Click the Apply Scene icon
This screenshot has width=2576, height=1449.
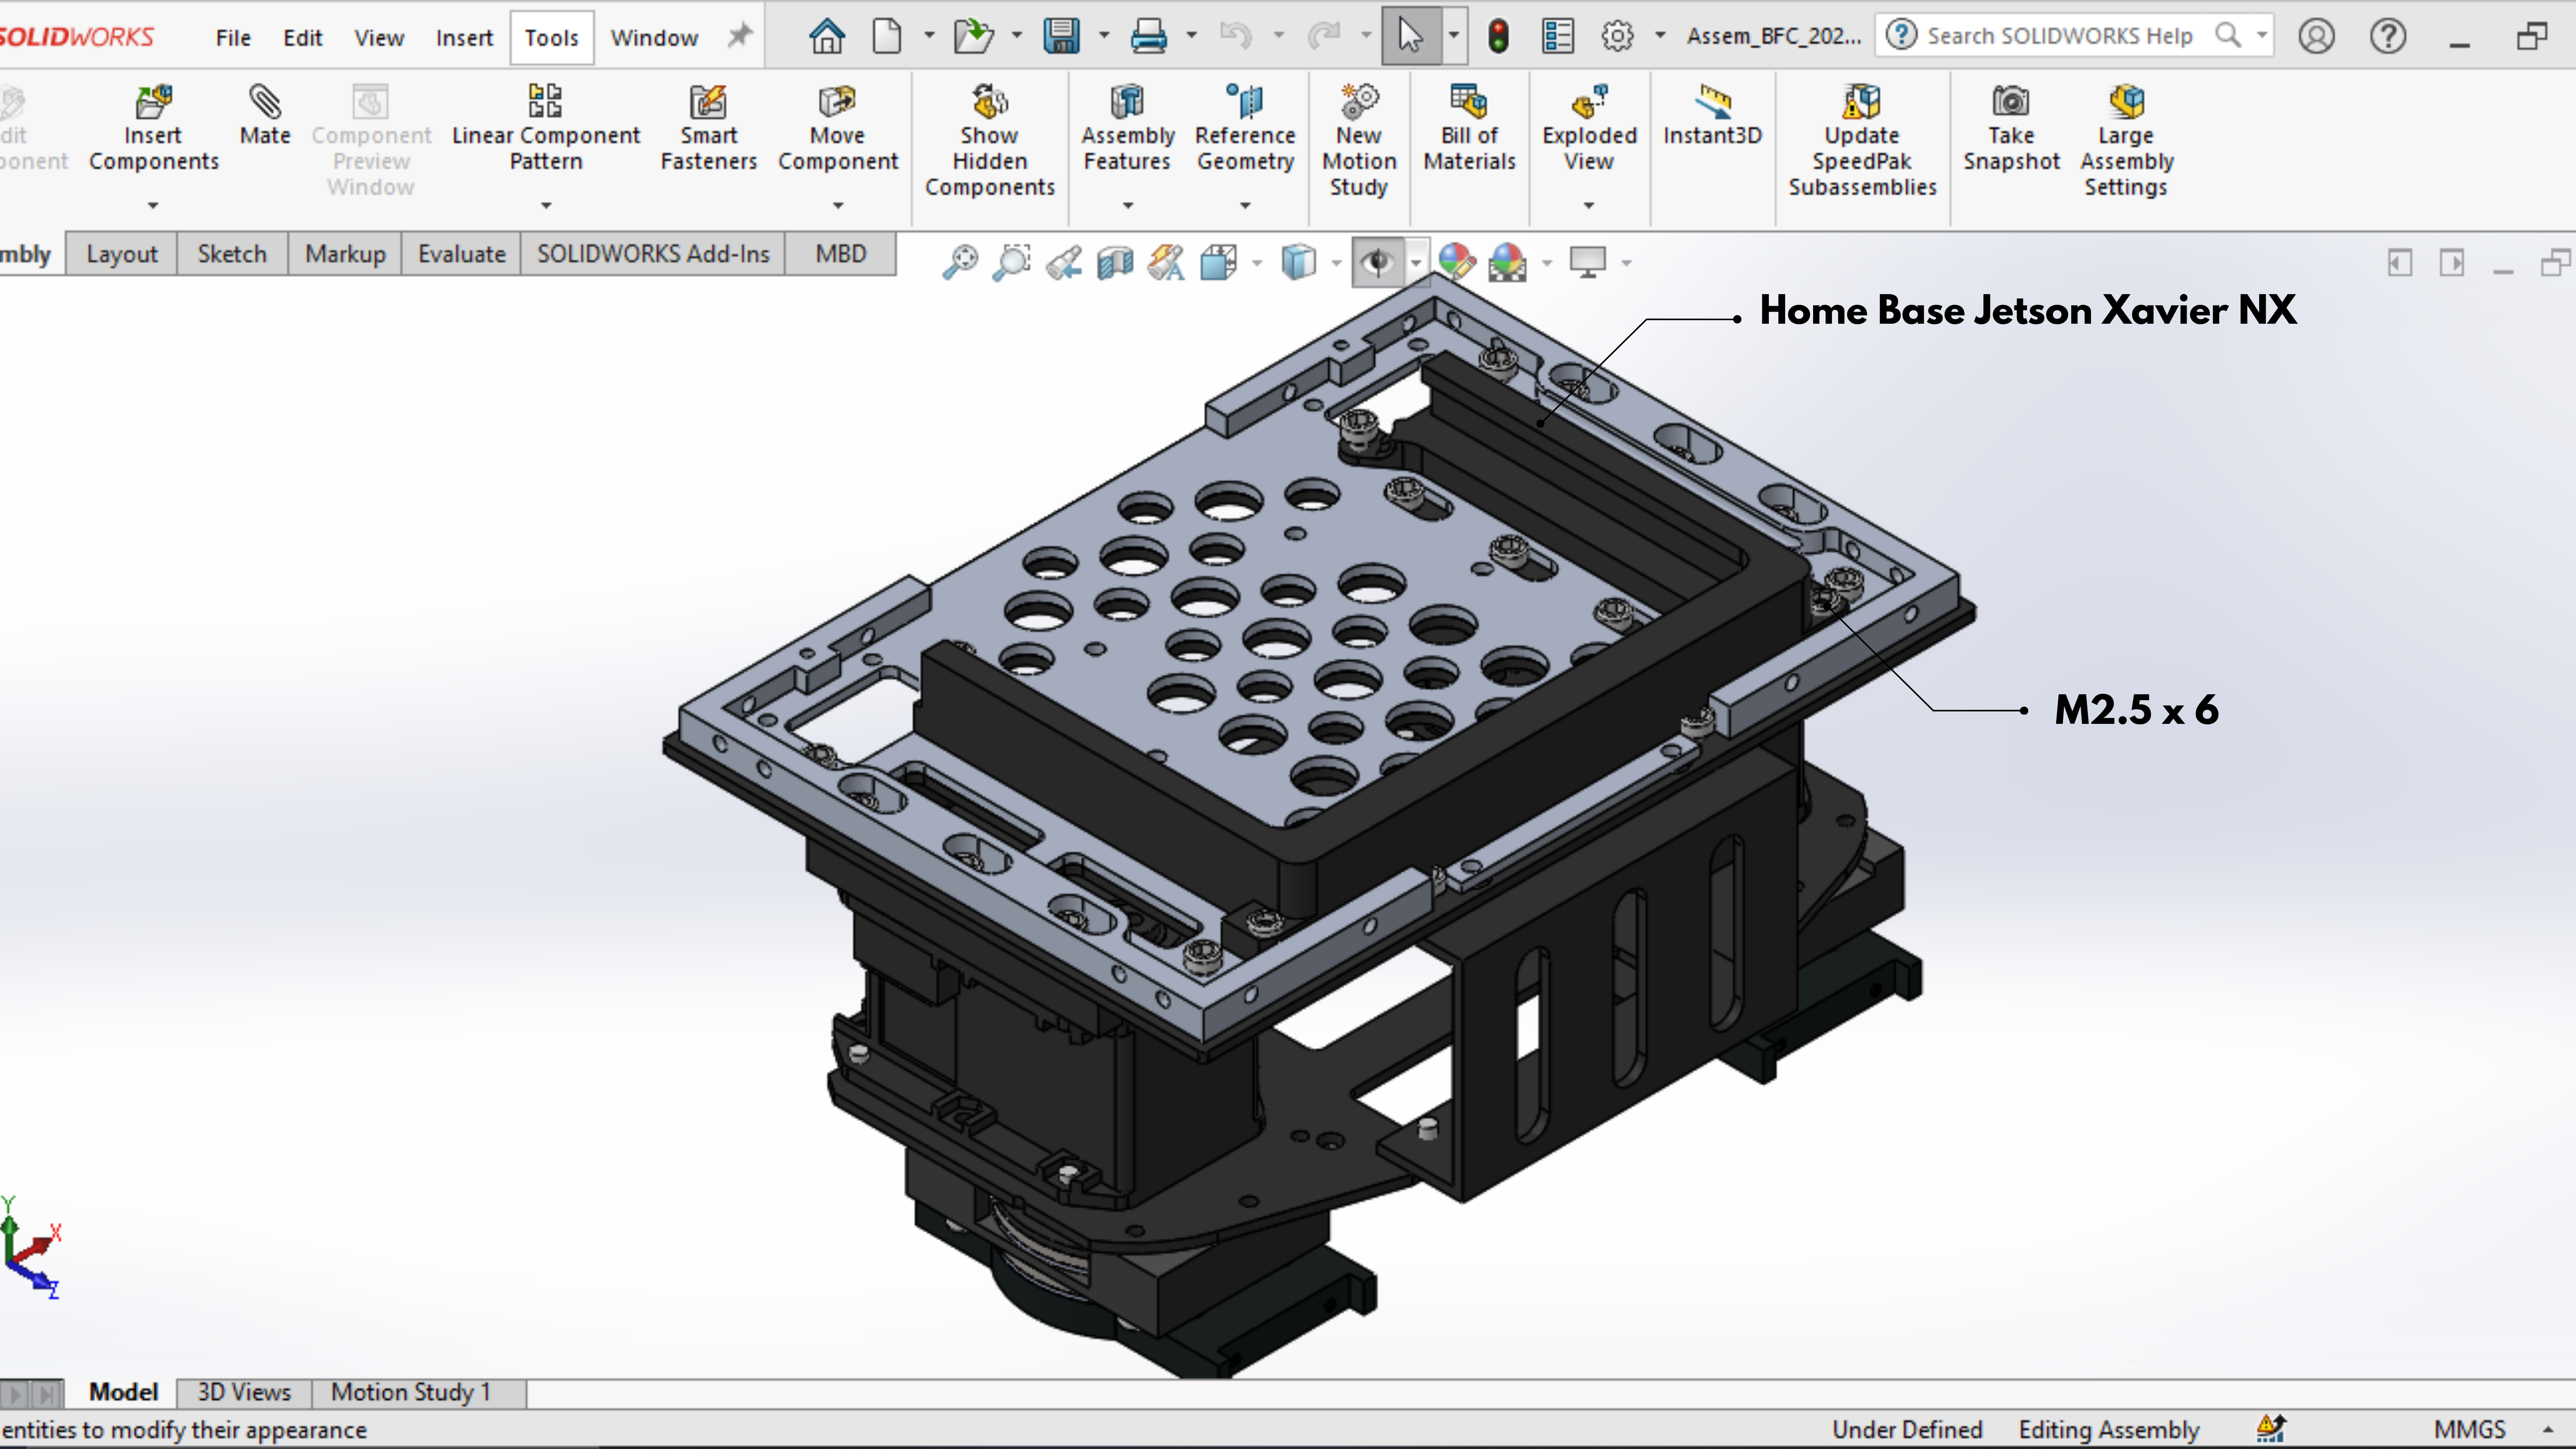click(x=1507, y=263)
